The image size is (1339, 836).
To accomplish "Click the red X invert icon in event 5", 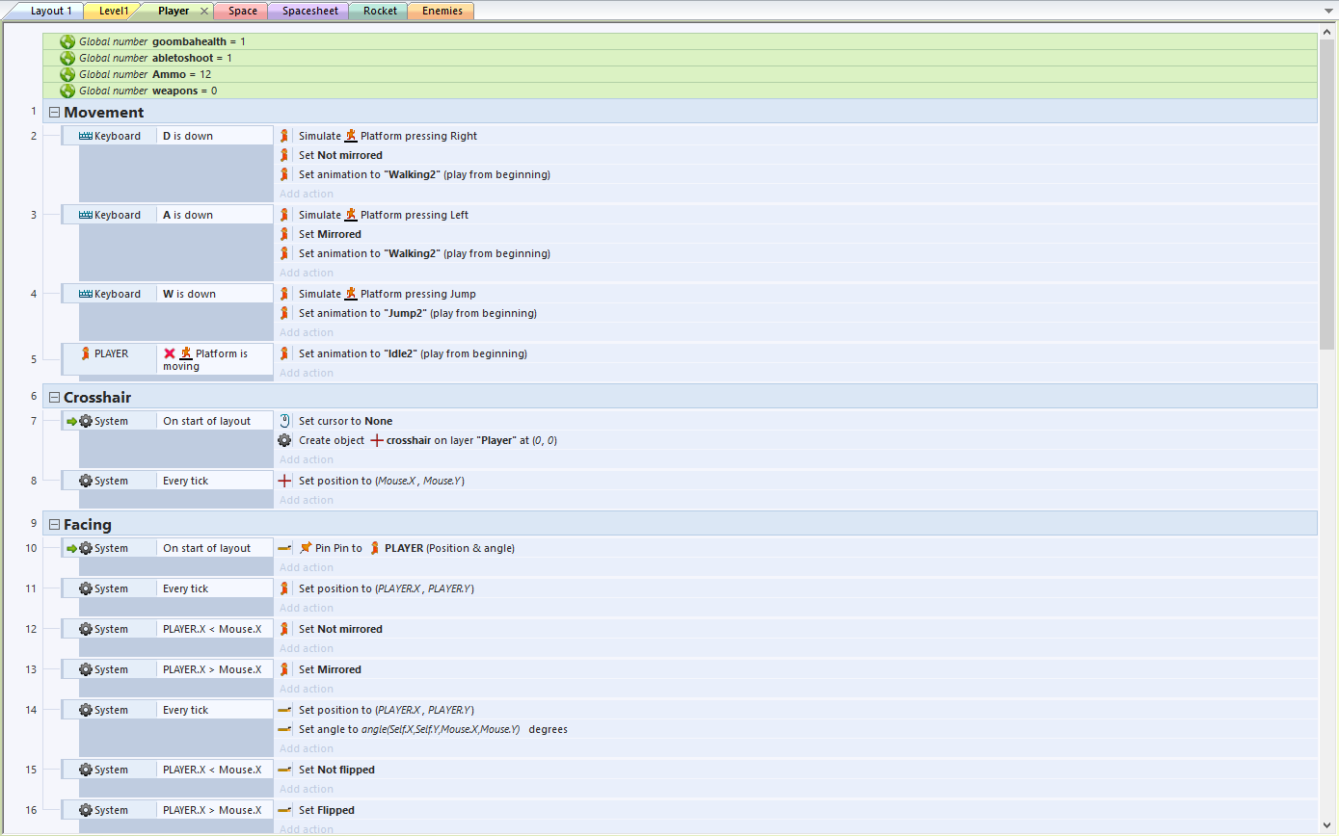I will pyautogui.click(x=170, y=353).
